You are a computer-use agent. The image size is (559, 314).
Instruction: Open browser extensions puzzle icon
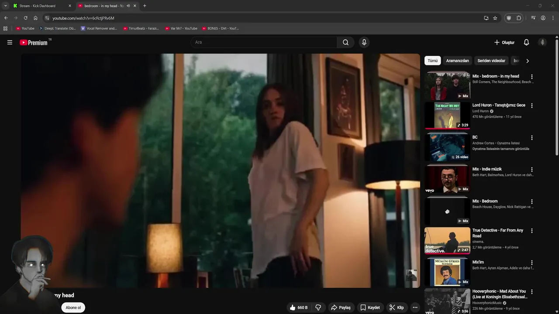(519, 18)
